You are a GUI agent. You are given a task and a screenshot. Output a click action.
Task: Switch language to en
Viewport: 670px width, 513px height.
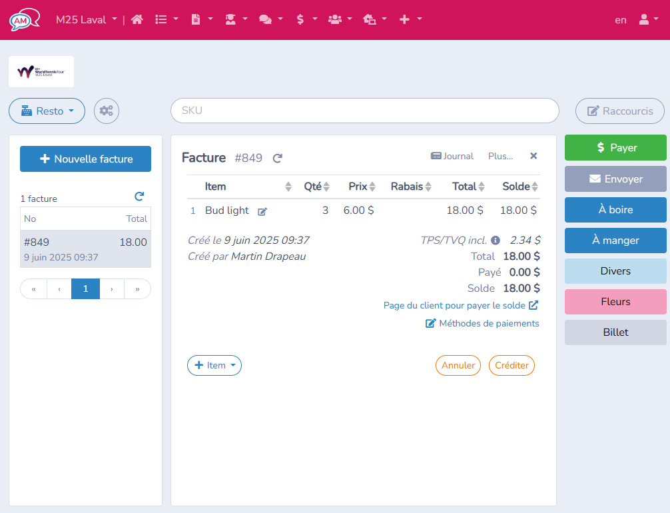coord(621,20)
